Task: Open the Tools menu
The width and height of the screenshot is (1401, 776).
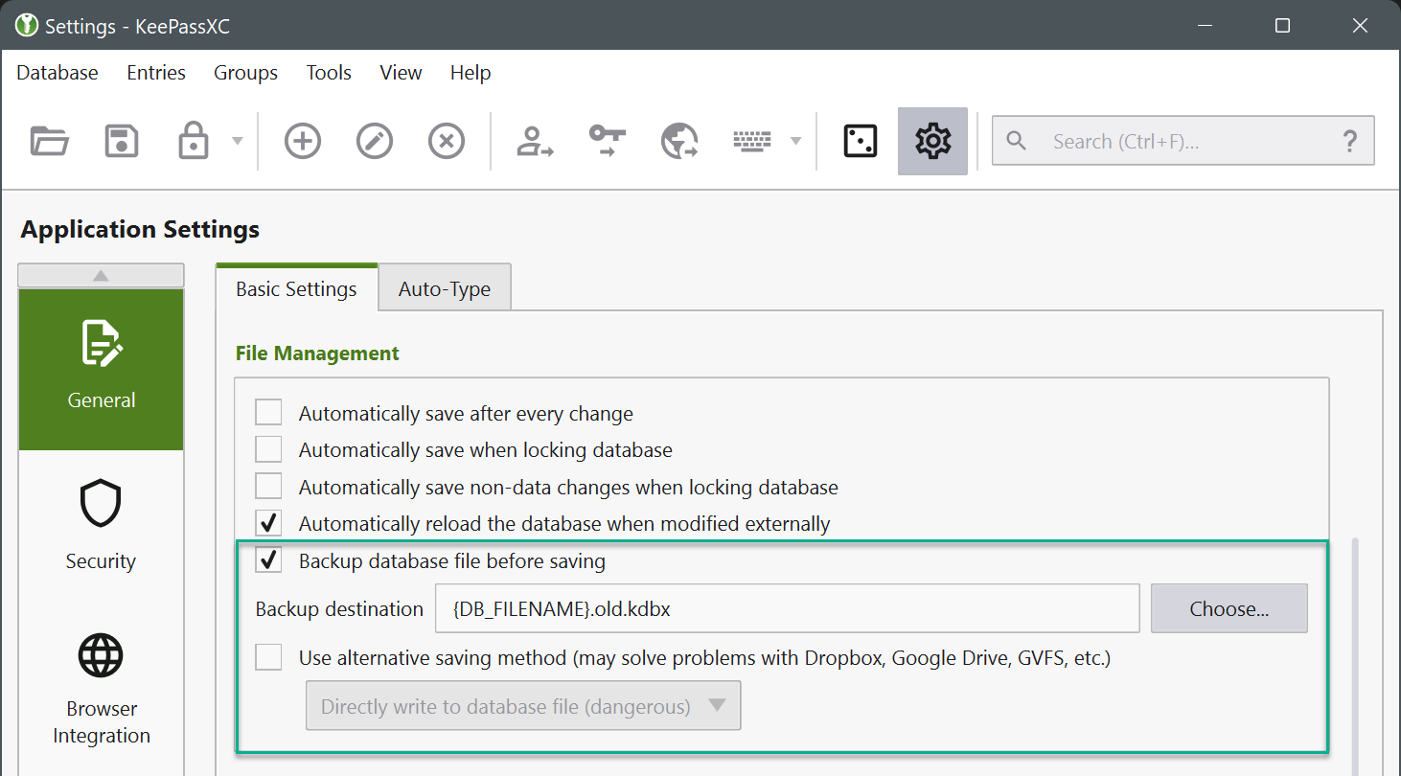Action: 329,73
